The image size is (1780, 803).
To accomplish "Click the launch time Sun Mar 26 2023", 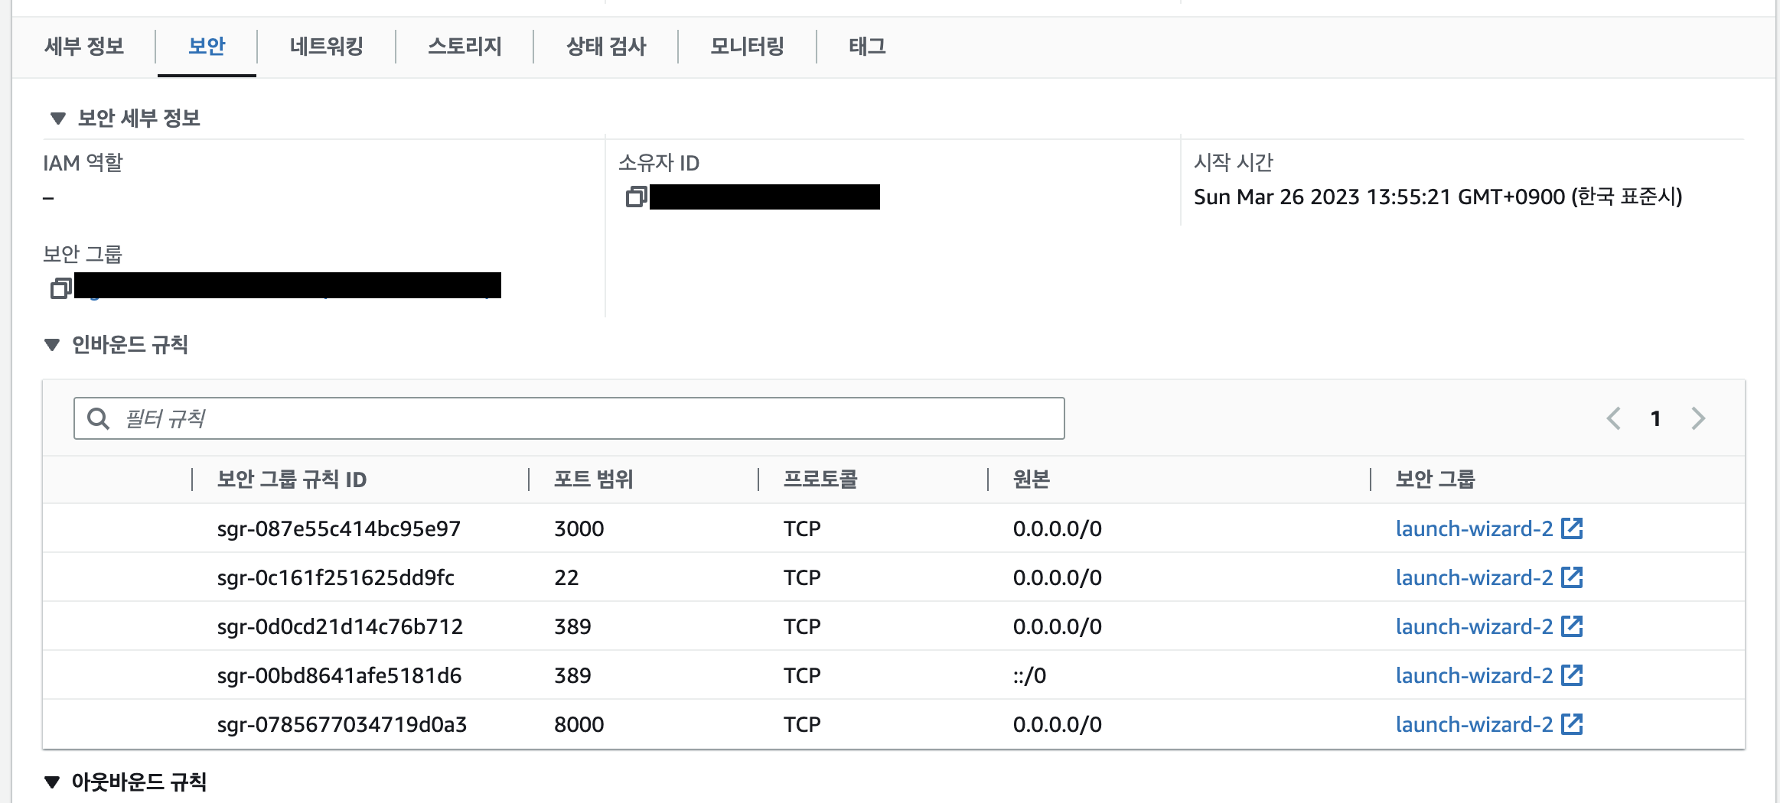I will [1438, 197].
